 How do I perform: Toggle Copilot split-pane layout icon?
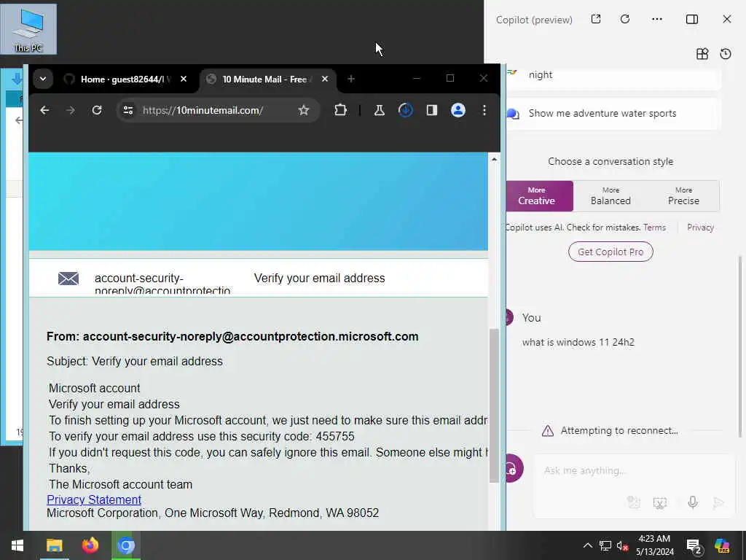click(x=692, y=19)
